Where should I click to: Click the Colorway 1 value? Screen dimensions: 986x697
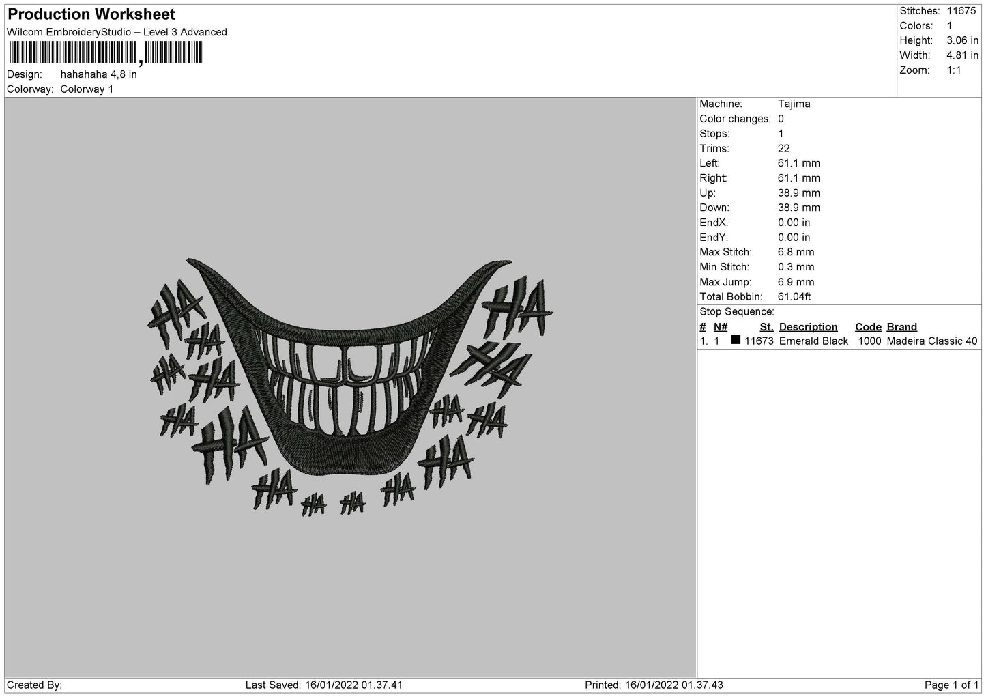[x=87, y=89]
